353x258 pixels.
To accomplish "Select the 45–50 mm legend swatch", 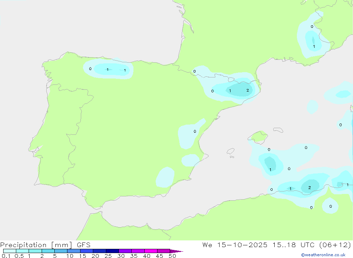I will (164, 251).
